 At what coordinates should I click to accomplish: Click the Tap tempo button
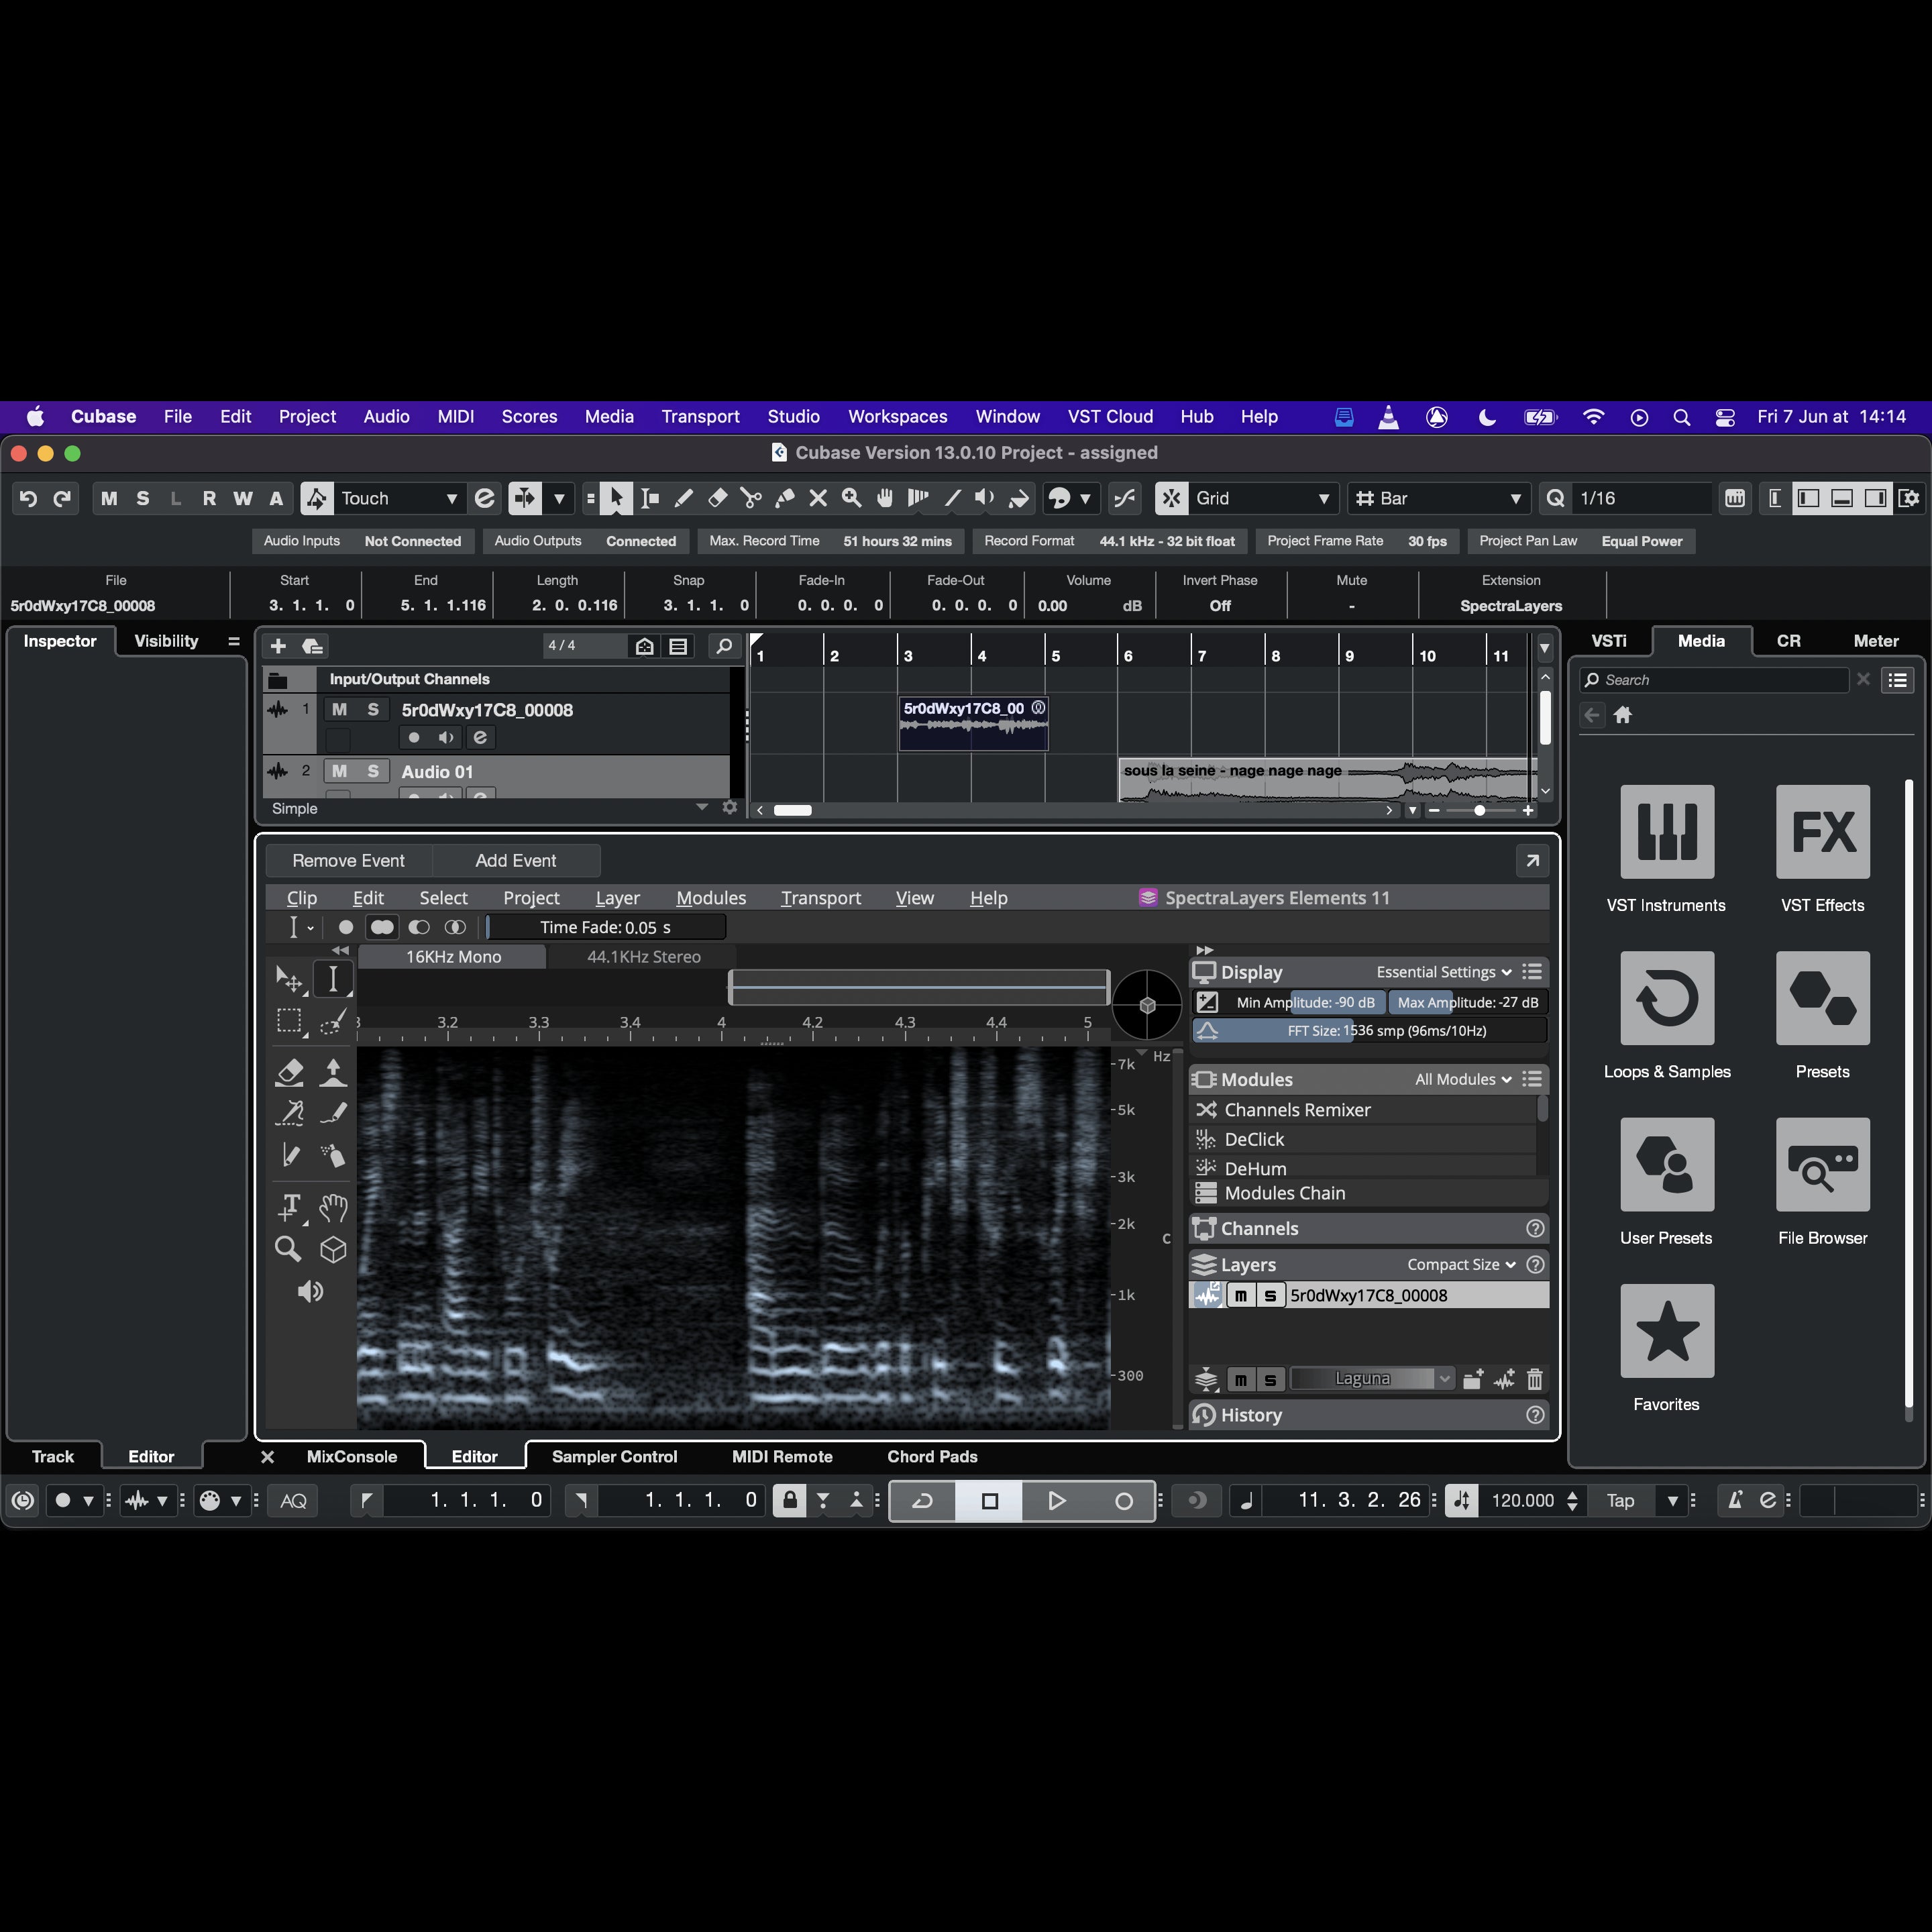point(1620,1500)
